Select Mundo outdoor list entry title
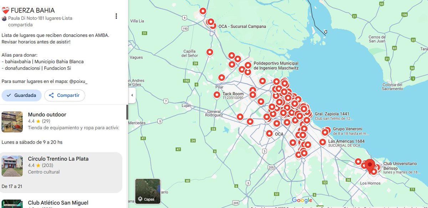428x208 pixels. pyautogui.click(x=47, y=115)
